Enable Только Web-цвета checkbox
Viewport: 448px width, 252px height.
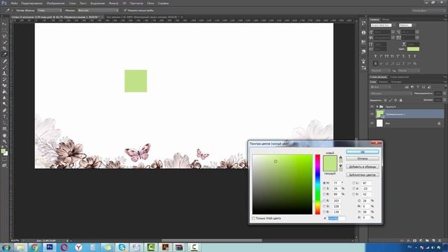tap(253, 218)
